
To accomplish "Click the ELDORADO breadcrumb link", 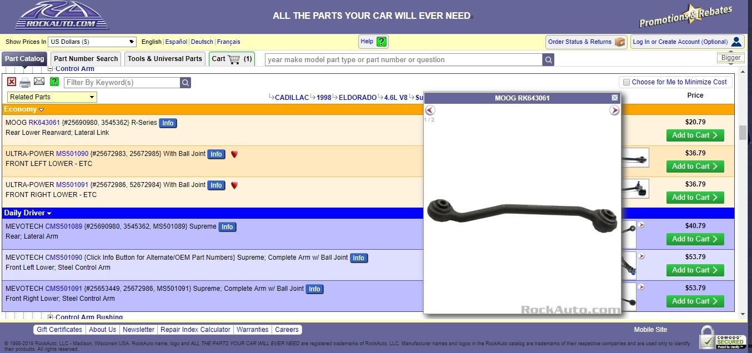I will [358, 98].
